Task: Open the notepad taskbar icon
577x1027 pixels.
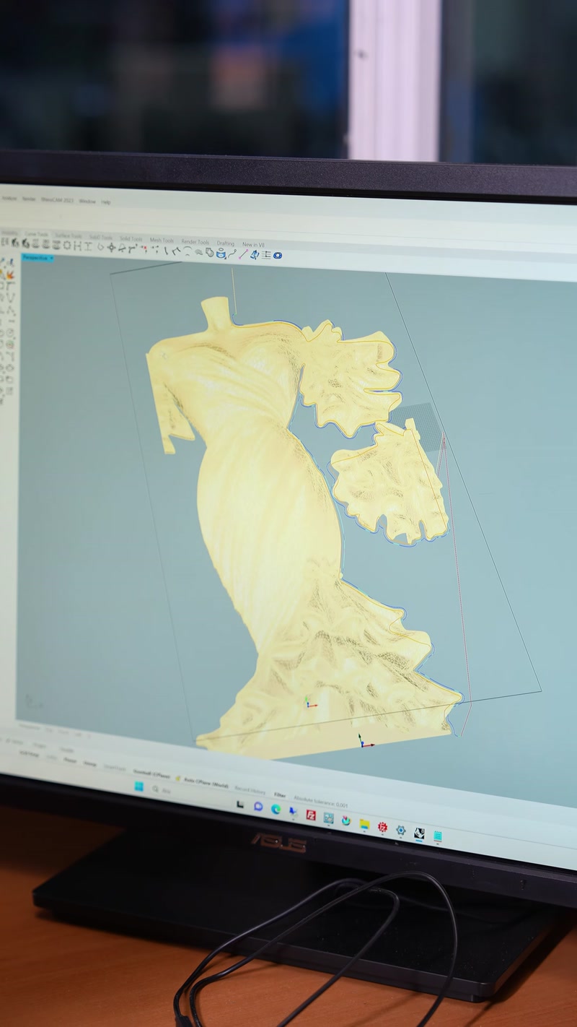Action: click(437, 836)
